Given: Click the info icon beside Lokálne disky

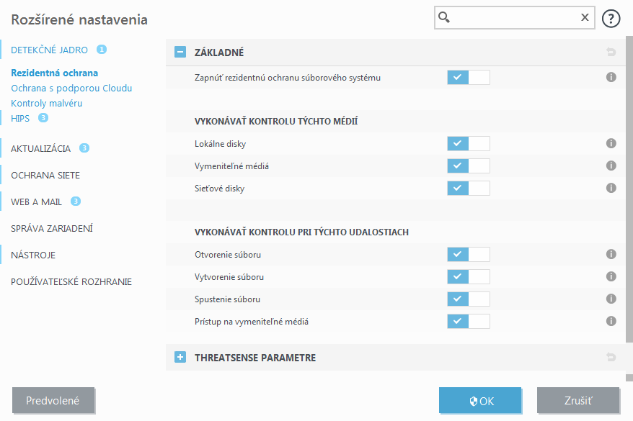Looking at the screenshot, I should (x=611, y=143).
